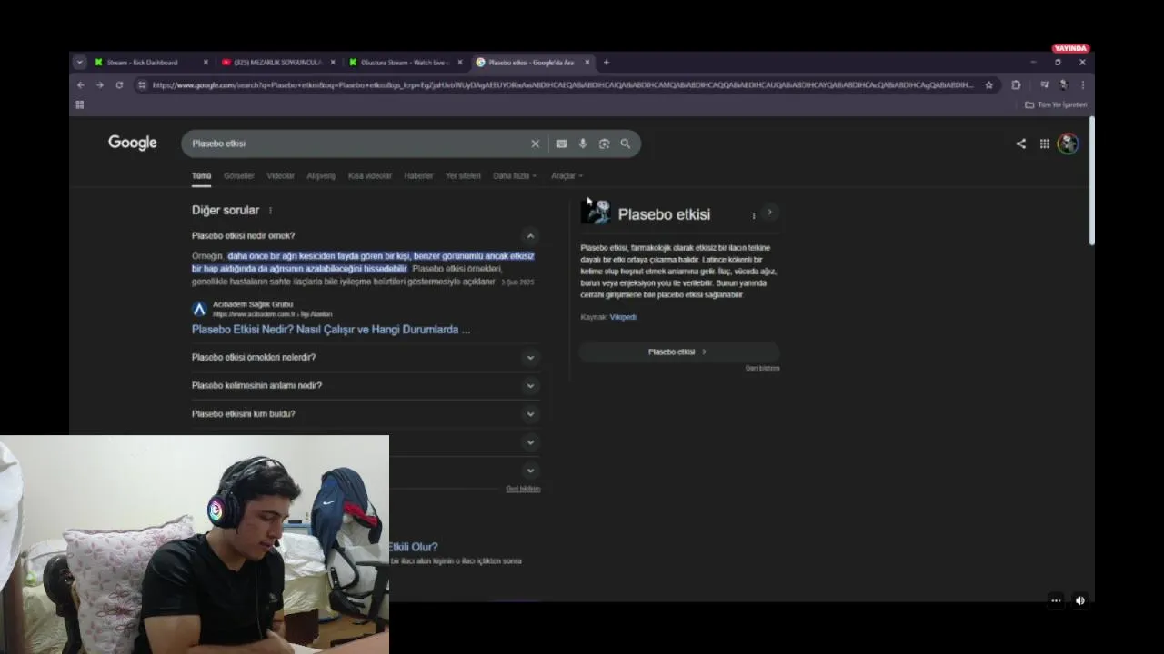The width and height of the screenshot is (1164, 654).
Task: Select the Videolar results tab
Action: (280, 175)
